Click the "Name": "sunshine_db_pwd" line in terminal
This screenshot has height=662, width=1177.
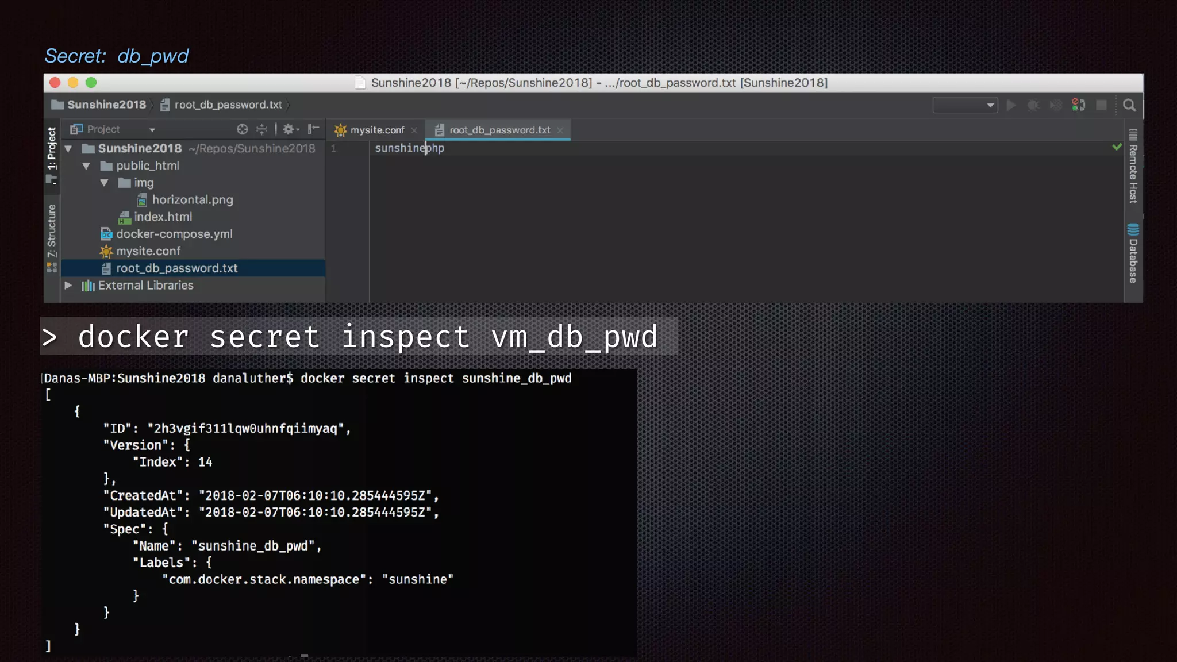(x=227, y=546)
